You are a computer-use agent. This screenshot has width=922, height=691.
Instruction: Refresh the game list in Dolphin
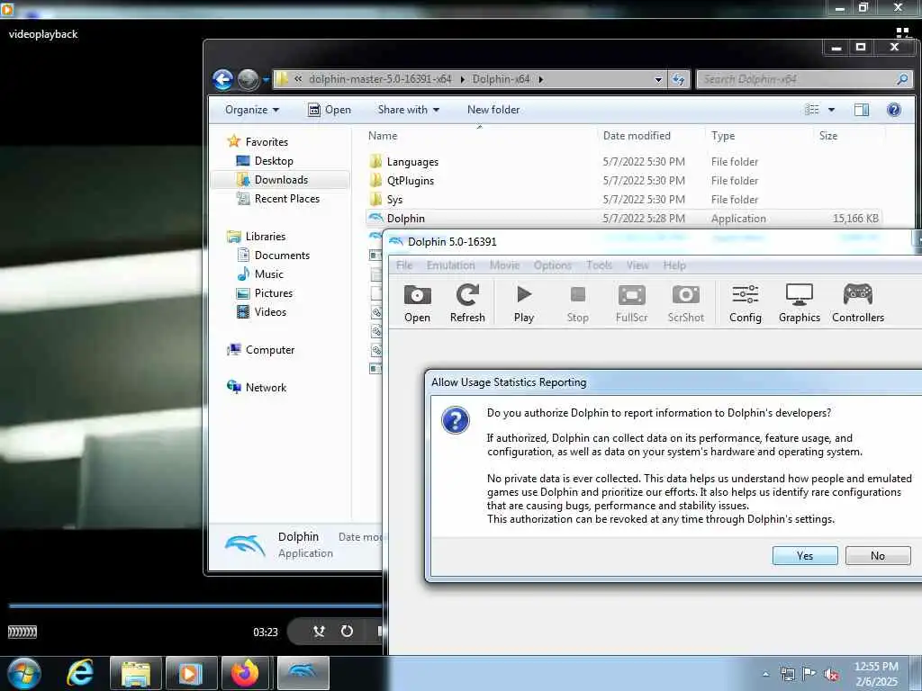pyautogui.click(x=467, y=303)
